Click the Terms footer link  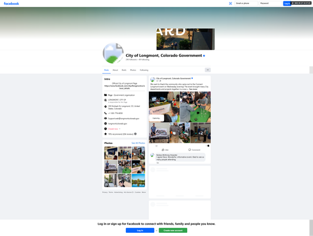(x=111, y=192)
